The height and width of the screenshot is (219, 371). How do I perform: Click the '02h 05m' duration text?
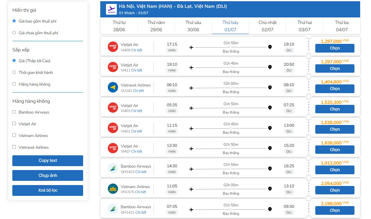[231, 185]
